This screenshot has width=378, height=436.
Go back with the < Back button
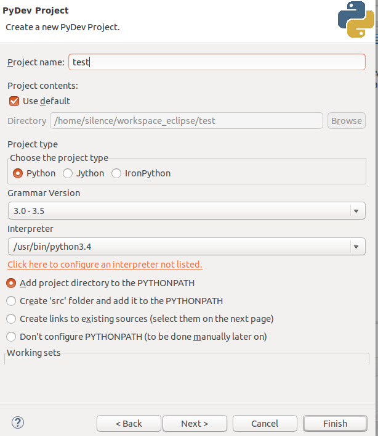click(129, 424)
